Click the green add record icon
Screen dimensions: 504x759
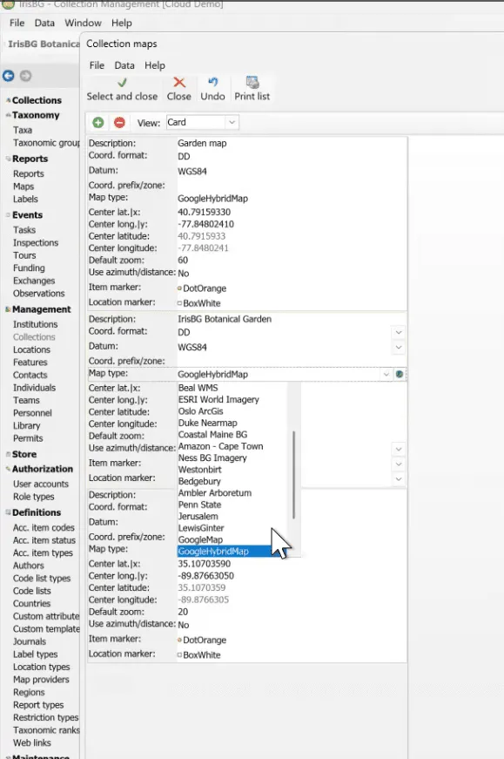tap(98, 123)
